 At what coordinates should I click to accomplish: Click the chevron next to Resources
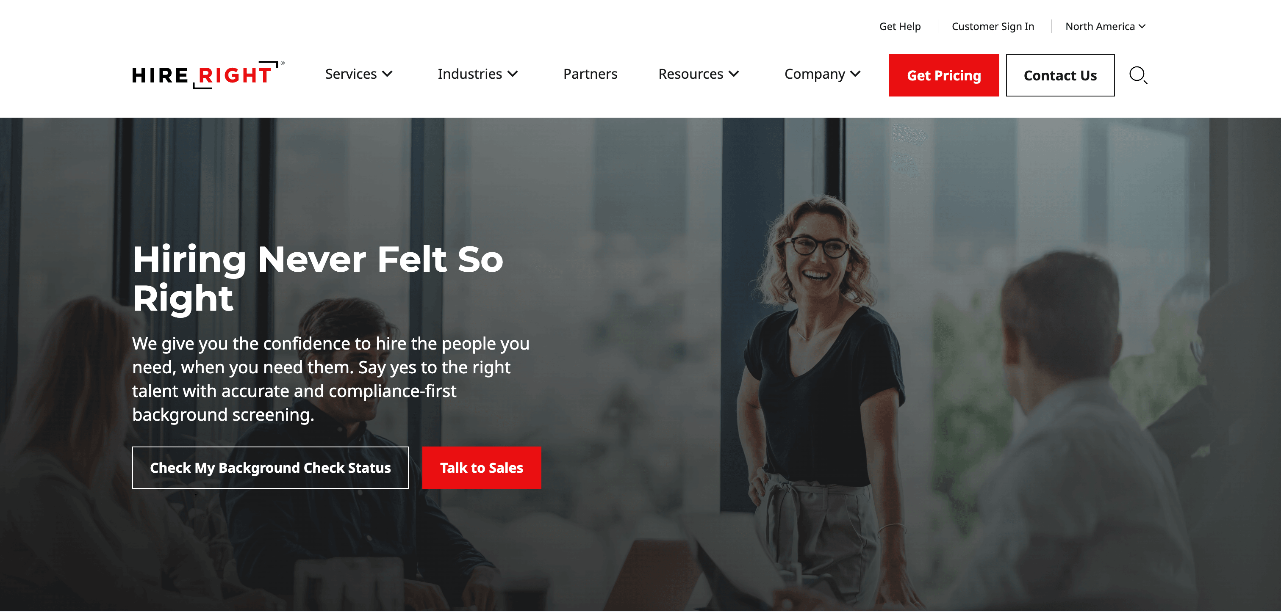(734, 74)
